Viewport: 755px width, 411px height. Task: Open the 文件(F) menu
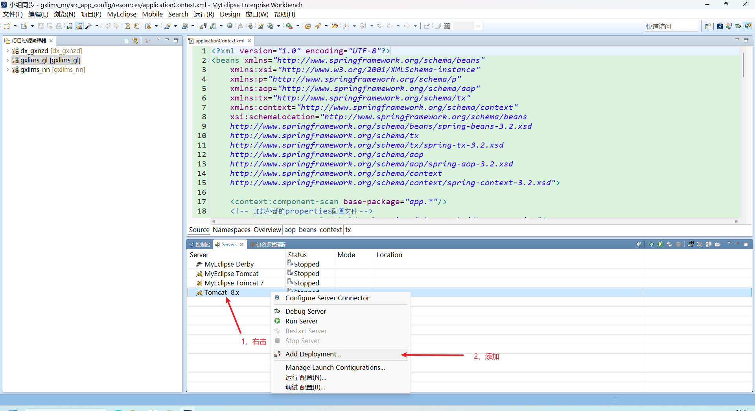13,14
